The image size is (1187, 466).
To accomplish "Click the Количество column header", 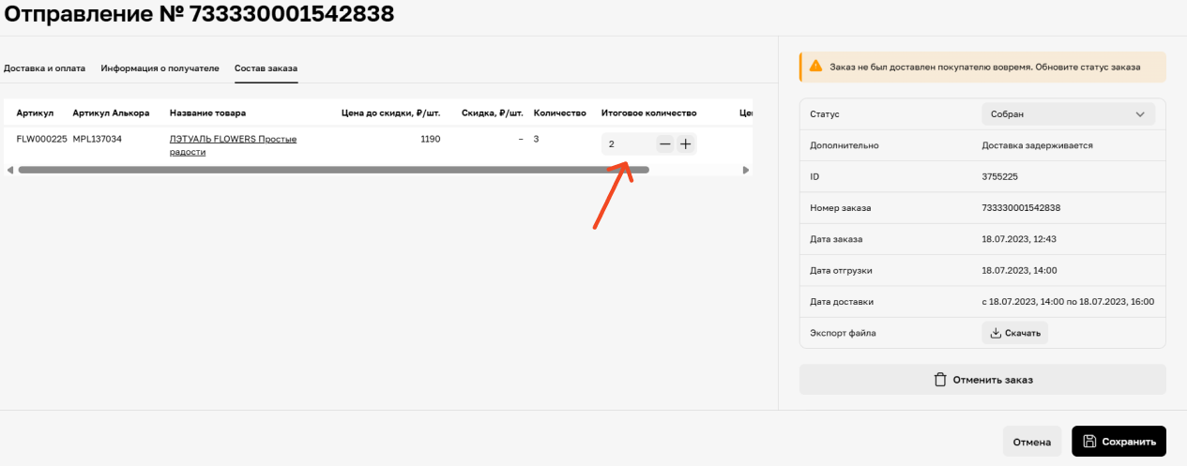I will pyautogui.click(x=559, y=113).
